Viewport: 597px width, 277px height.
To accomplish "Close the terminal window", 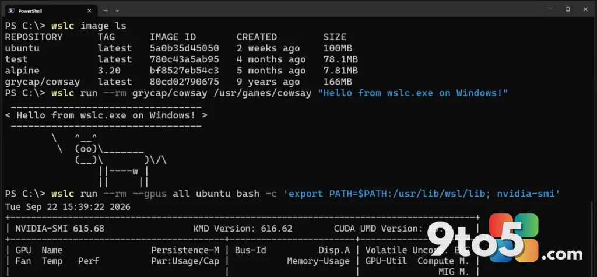I will (585, 9).
